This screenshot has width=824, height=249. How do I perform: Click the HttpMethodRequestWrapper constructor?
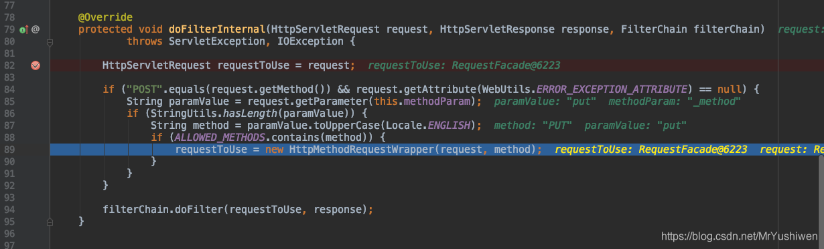click(361, 149)
